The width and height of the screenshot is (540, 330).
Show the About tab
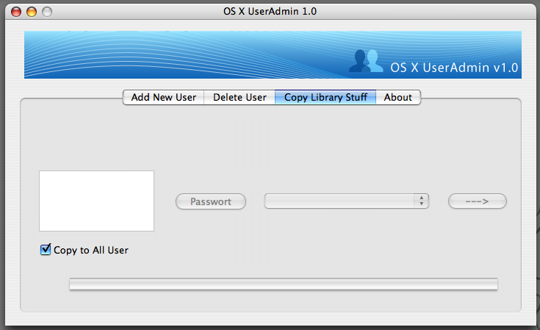pos(397,97)
